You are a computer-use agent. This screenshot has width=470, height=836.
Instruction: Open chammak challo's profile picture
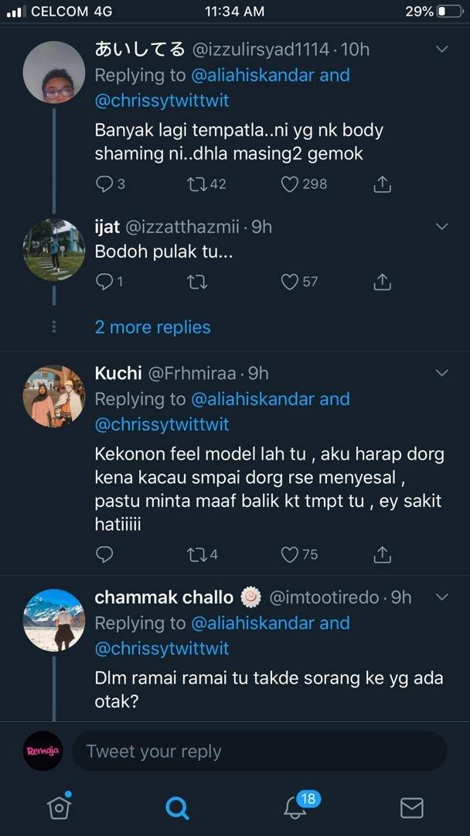tap(54, 620)
